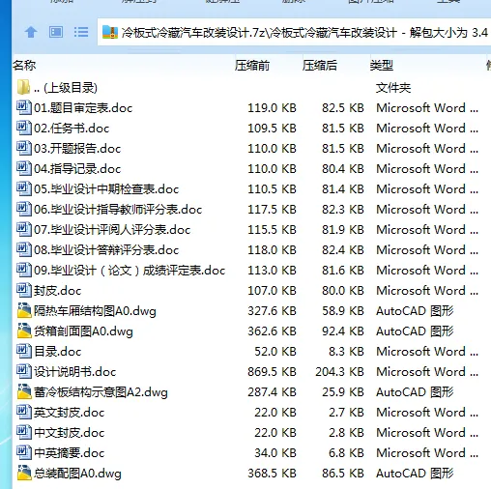Select the Word icon of 中文封皮.doc
491x489 pixels.
24,432
